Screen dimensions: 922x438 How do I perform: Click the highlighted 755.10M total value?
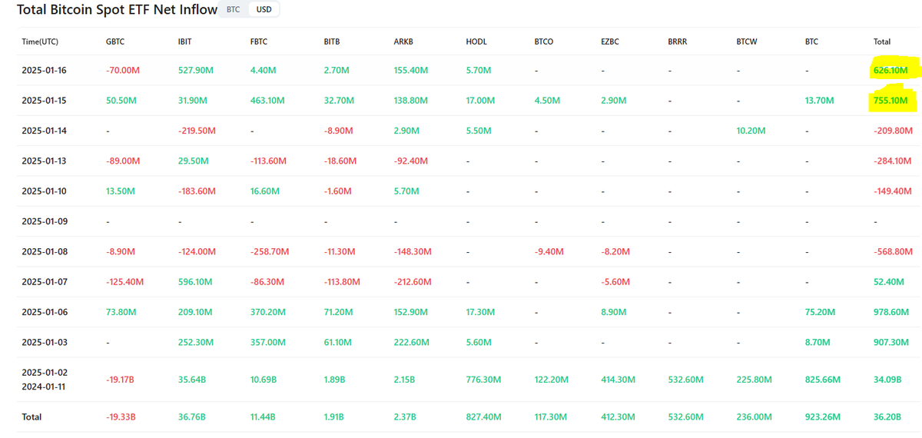(890, 101)
